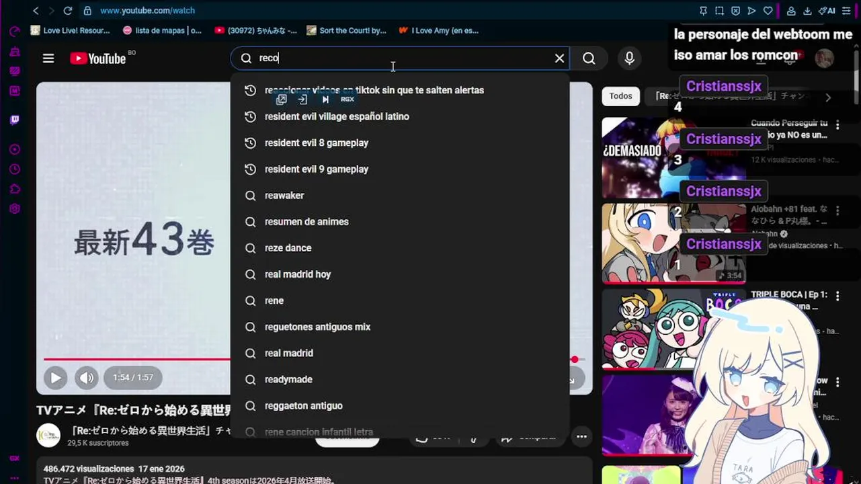Image resolution: width=861 pixels, height=484 pixels.
Task: Select suggestion 'reze dance'
Action: [x=400, y=248]
